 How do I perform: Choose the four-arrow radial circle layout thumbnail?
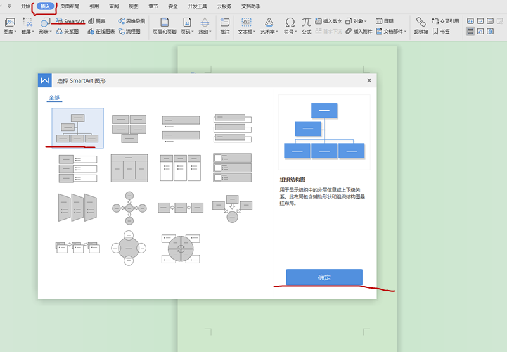point(129,207)
